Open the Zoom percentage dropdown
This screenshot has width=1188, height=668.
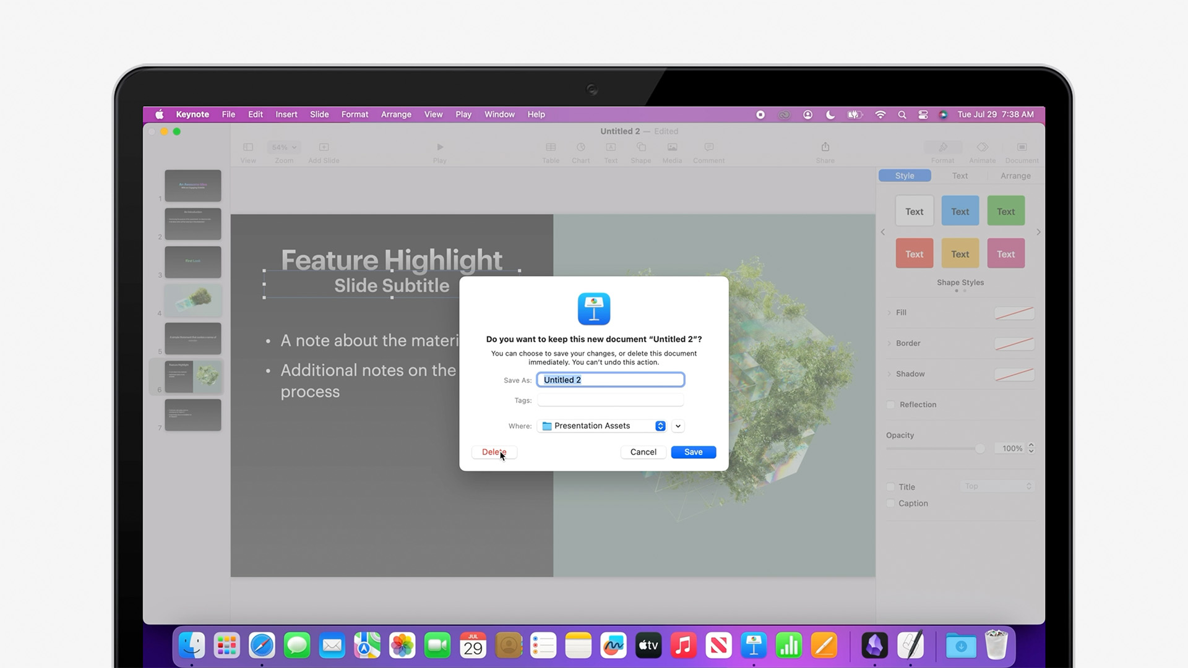pyautogui.click(x=283, y=147)
